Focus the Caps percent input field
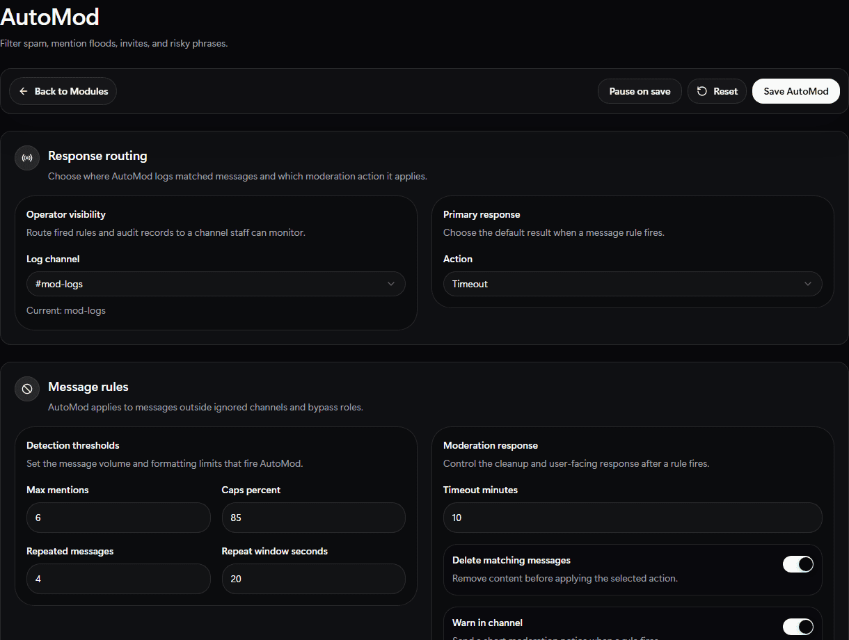This screenshot has width=849, height=640. coord(314,518)
